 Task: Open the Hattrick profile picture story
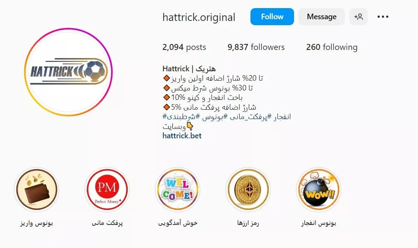pos(68,72)
